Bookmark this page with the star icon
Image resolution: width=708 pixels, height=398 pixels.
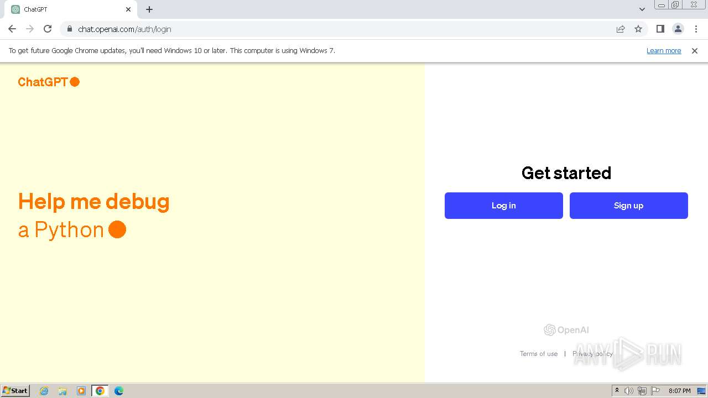tap(638, 29)
